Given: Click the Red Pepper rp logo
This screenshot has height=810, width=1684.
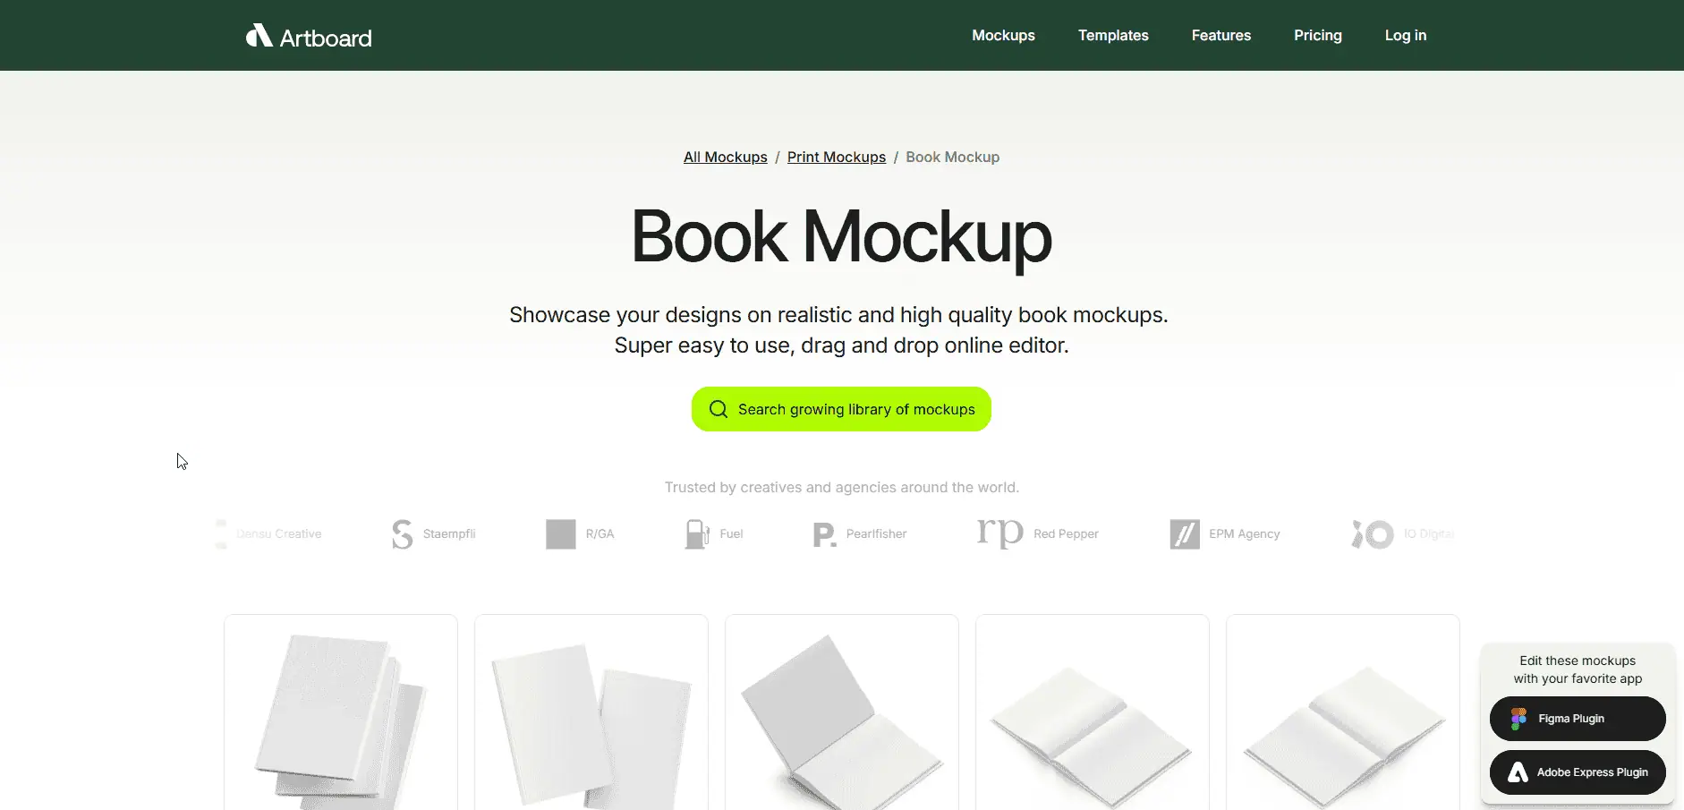Looking at the screenshot, I should click(x=999, y=533).
